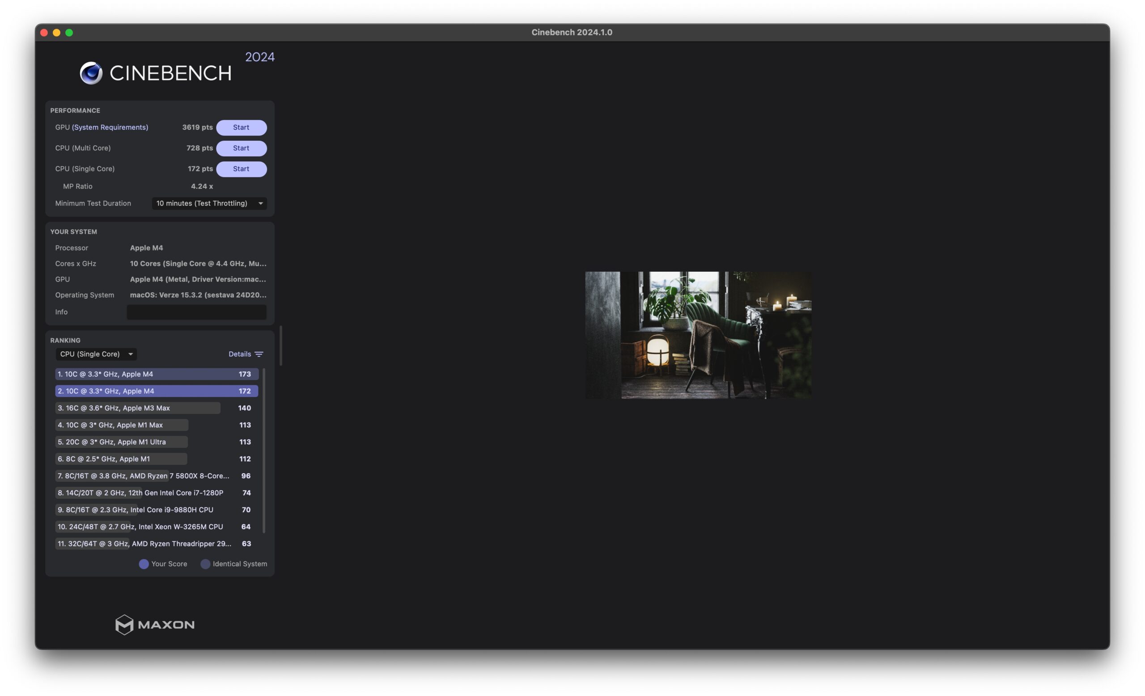Click the Info text input field

click(196, 312)
